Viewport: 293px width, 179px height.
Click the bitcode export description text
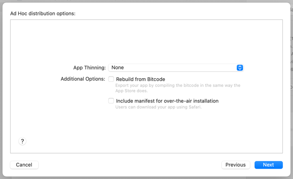178,88
